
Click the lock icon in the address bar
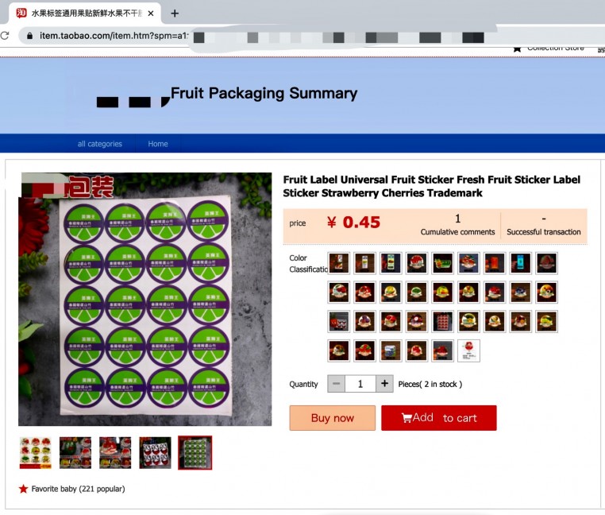coord(29,36)
